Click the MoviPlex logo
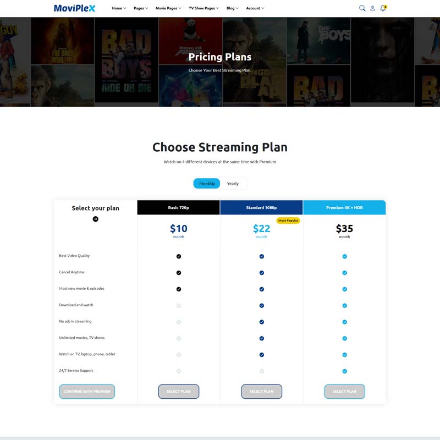This screenshot has height=440, width=440. (74, 8)
